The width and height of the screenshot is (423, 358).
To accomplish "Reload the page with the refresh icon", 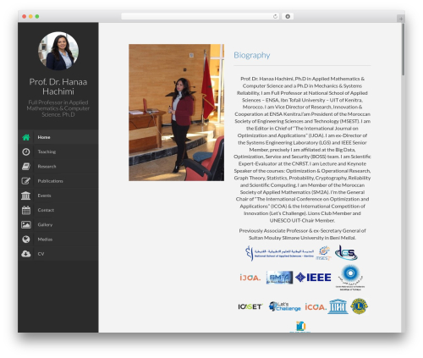I will [276, 16].
